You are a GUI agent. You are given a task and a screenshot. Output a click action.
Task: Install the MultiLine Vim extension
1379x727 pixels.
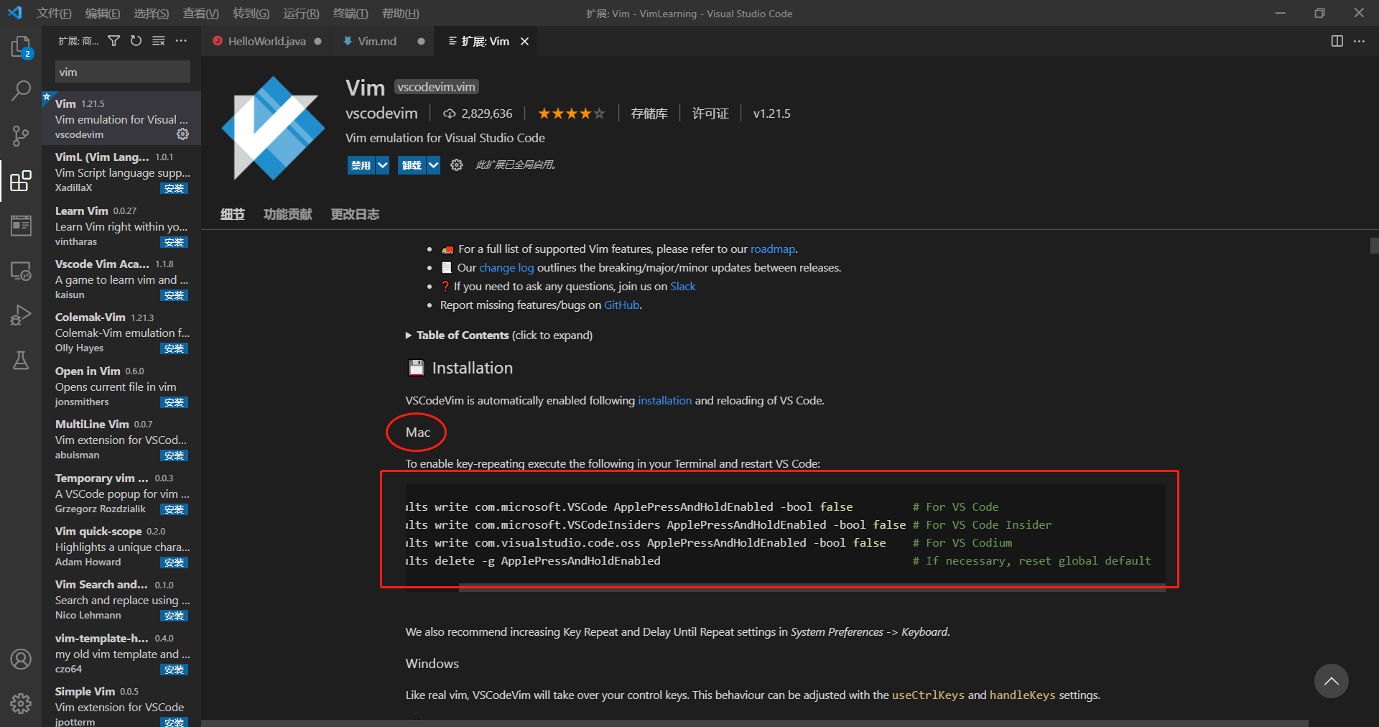(x=174, y=455)
